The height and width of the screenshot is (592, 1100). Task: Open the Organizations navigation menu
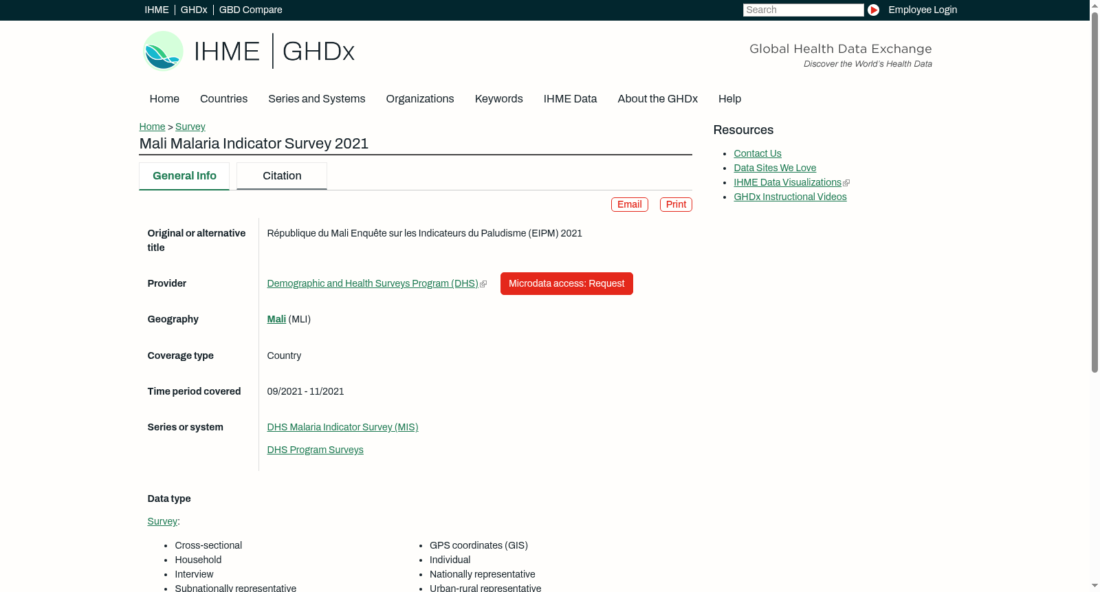[420, 99]
